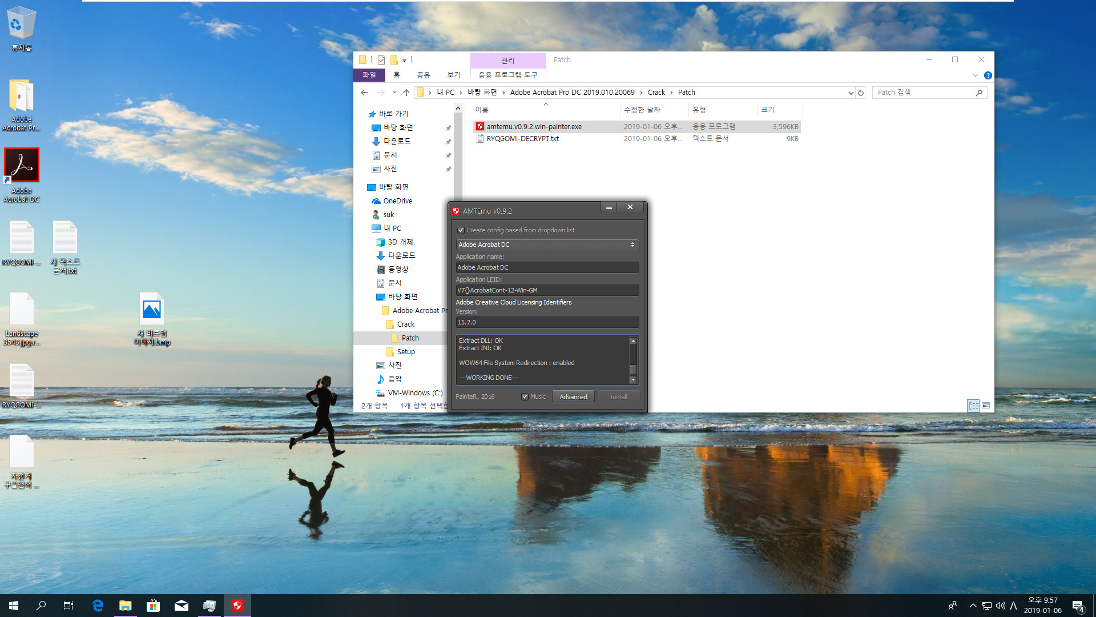
Task: Click the properties icon in Explorer quick access toolbar
Action: pyautogui.click(x=381, y=60)
